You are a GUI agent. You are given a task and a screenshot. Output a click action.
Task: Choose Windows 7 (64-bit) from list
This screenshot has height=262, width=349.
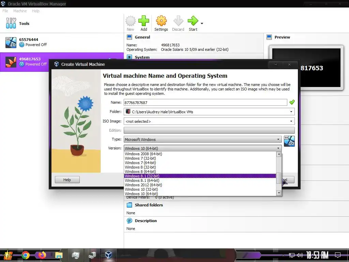coord(200,163)
